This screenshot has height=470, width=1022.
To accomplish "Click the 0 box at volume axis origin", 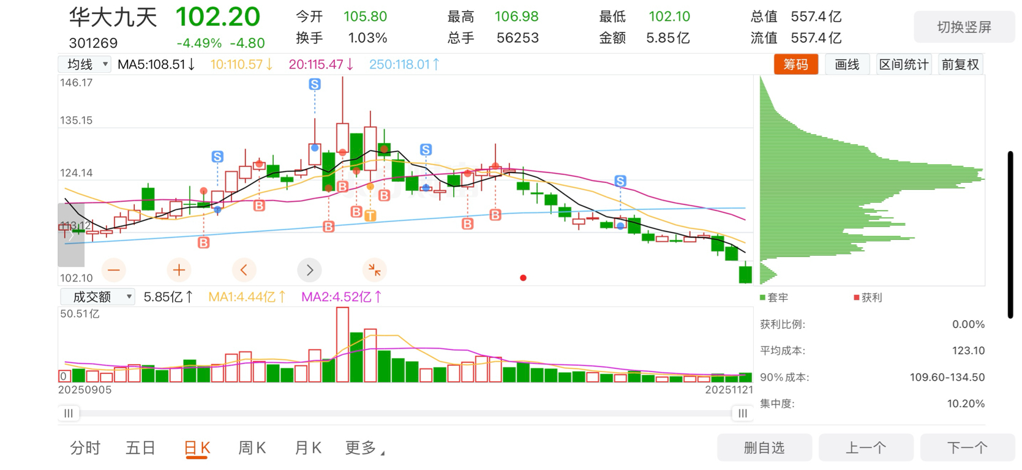I will point(64,376).
